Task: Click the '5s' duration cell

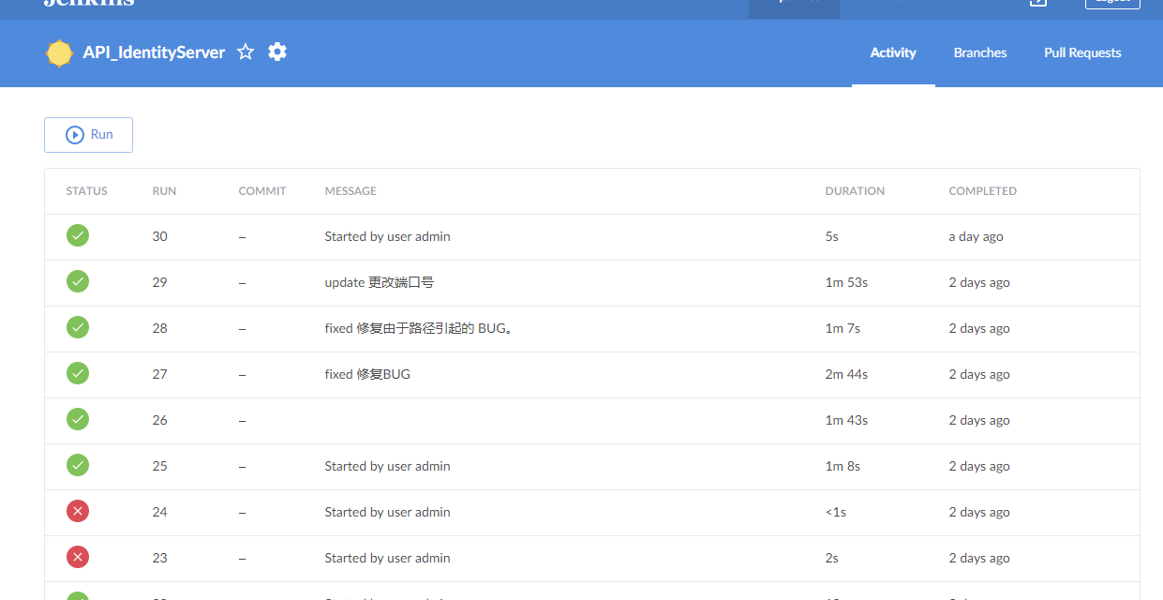Action: (x=831, y=237)
